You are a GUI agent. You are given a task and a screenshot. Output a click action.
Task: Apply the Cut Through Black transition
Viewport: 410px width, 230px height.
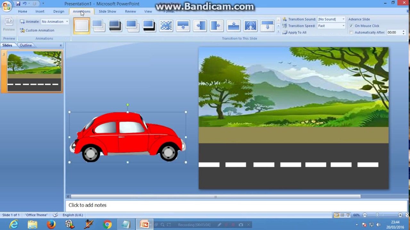tap(149, 26)
